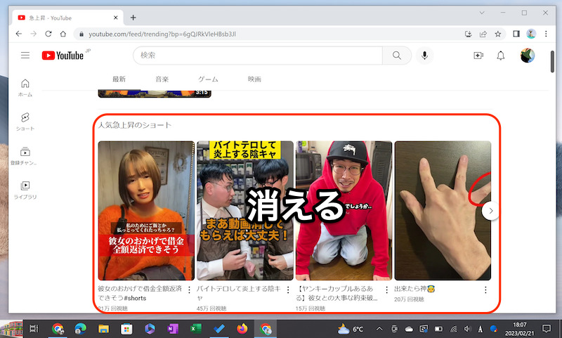Open options menu for 出来たら神 short
Image resolution: width=562 pixels, height=338 pixels.
[x=485, y=290]
